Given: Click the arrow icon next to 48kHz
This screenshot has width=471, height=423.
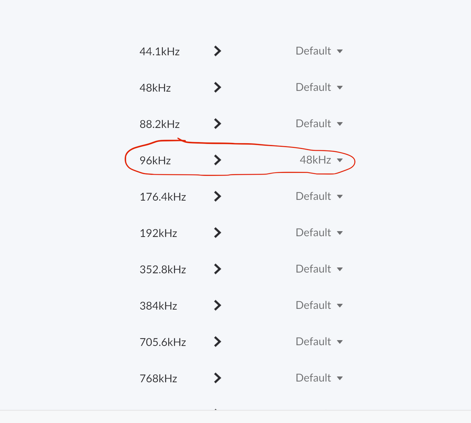Looking at the screenshot, I should 217,87.
